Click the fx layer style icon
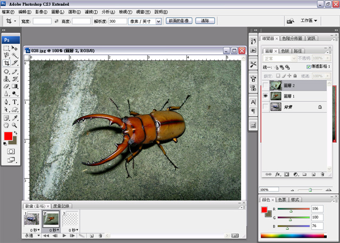The height and width of the screenshot is (243, 340). [x=277, y=174]
